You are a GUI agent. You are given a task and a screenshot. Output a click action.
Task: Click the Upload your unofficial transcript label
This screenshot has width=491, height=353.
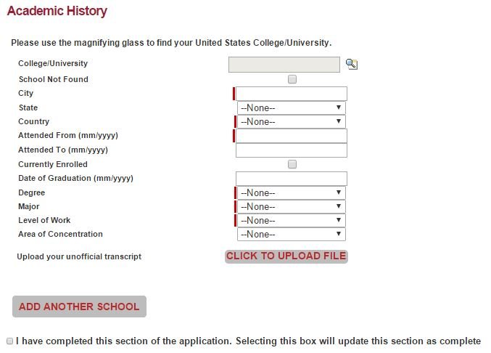coord(79,256)
